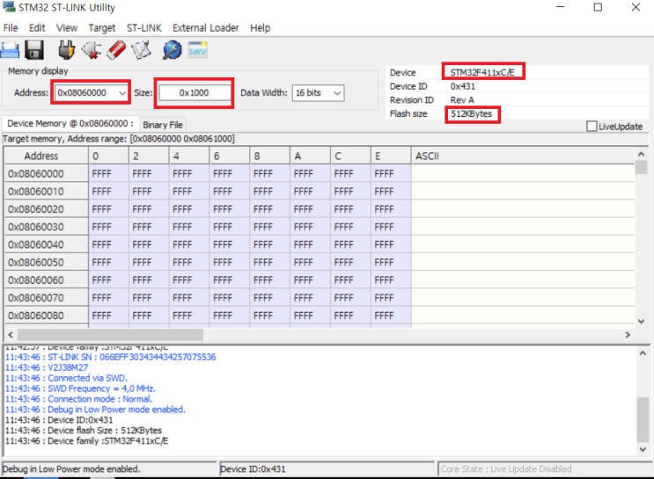The image size is (654, 479).
Task: Open the External Loader menu
Action: [205, 28]
